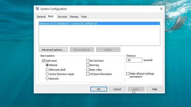Go to the Startup tab
The width and height of the screenshot is (191, 107).
coord(74,17)
